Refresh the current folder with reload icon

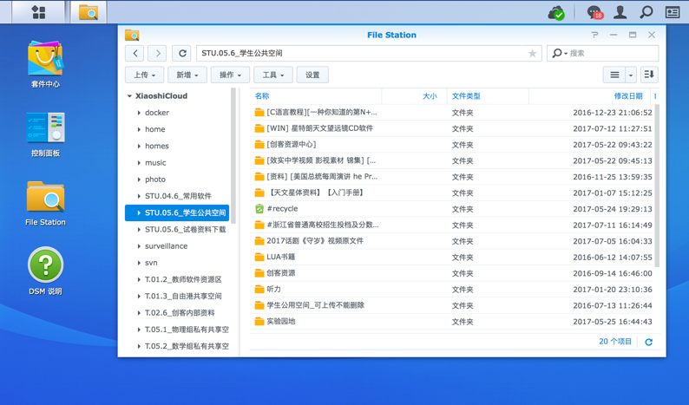[182, 54]
